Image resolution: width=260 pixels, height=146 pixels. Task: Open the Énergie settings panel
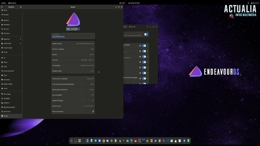coord(11,62)
